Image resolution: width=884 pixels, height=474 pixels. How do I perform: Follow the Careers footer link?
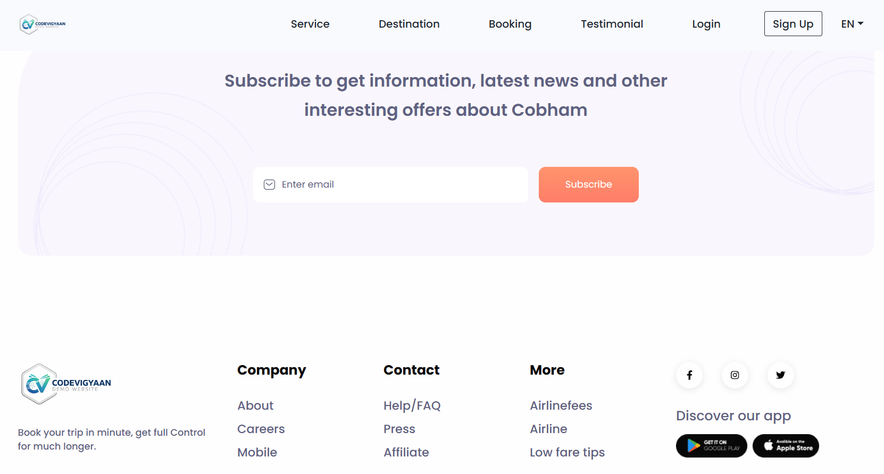[x=261, y=429]
